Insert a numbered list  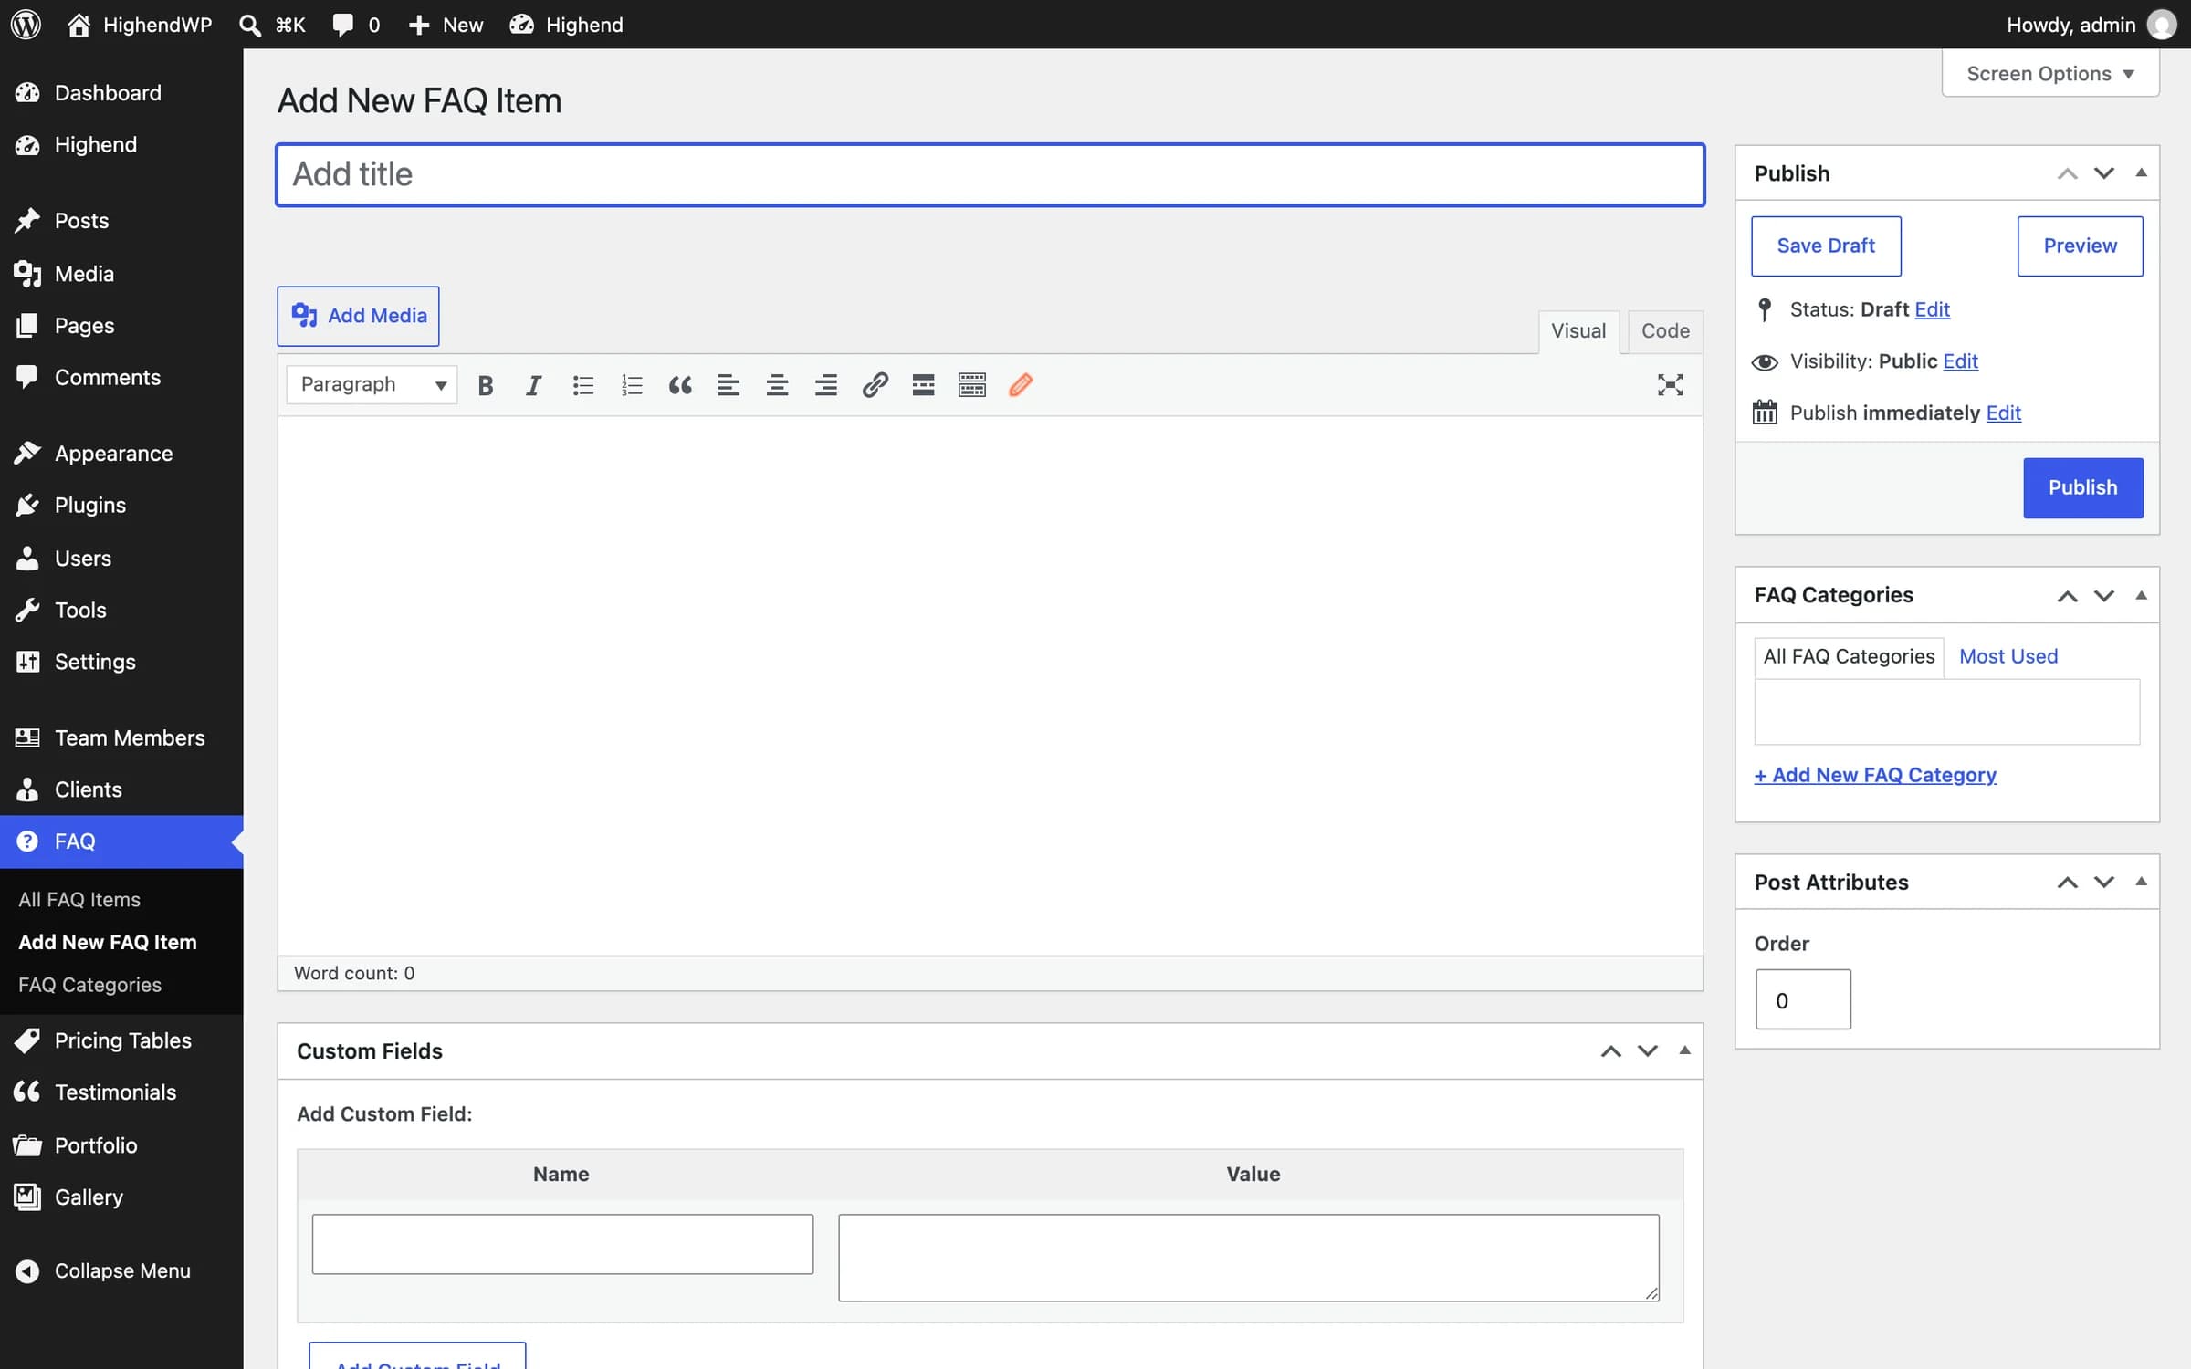click(632, 385)
